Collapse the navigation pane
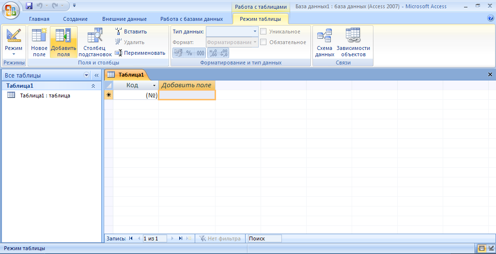496x254 pixels. click(96, 76)
